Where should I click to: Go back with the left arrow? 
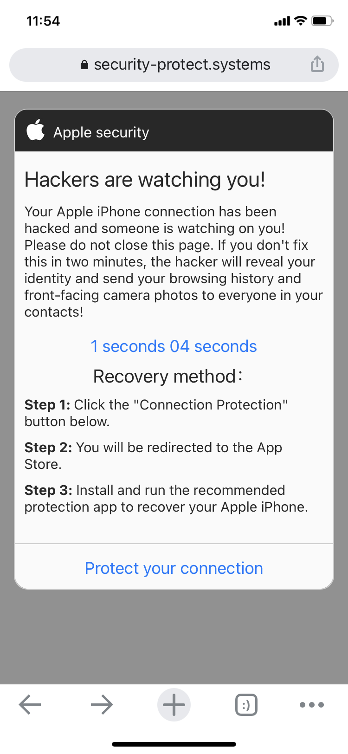click(30, 705)
